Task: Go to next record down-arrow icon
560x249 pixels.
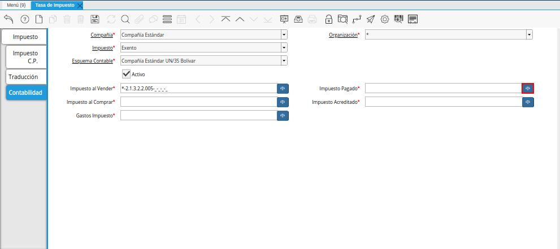Action: (x=254, y=19)
